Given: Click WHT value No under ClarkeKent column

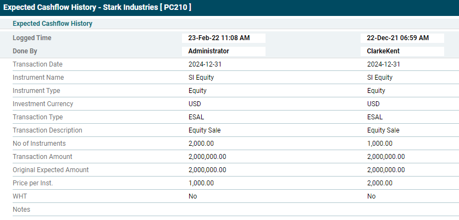Looking at the screenshot, I should pos(372,196).
